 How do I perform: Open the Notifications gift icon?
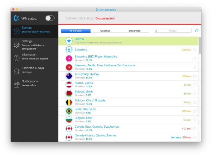coord(17,85)
